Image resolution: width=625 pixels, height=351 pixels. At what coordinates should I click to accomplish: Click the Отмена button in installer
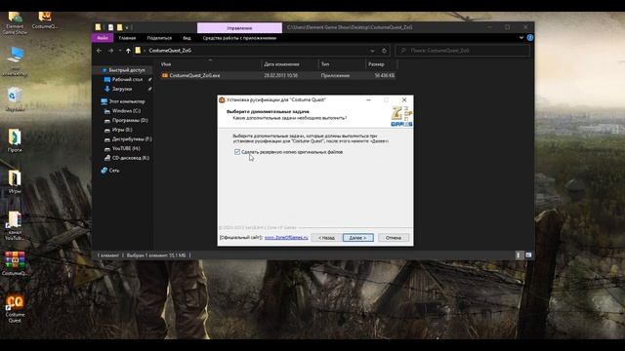[x=393, y=238]
